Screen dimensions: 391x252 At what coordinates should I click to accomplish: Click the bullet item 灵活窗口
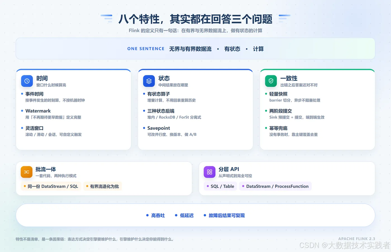click(34, 128)
